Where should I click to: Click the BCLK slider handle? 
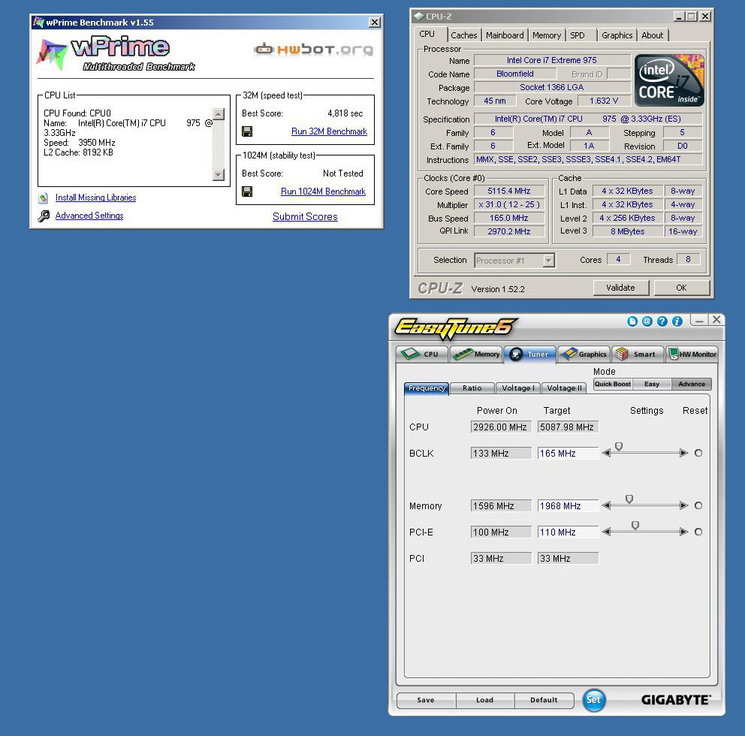tap(619, 447)
